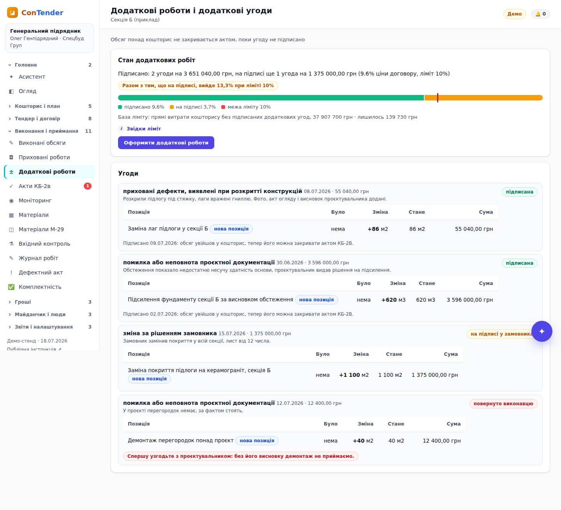Screen dimensions: 561x510
Task: Click the 13,3% limit warning badge
Action: pyautogui.click(x=198, y=86)
